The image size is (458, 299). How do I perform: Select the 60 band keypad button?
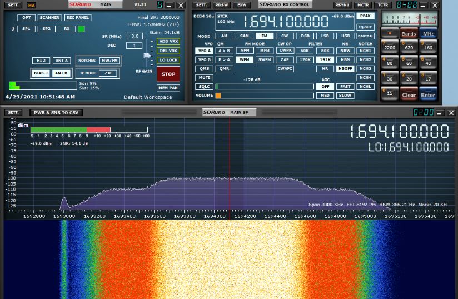coord(409,62)
